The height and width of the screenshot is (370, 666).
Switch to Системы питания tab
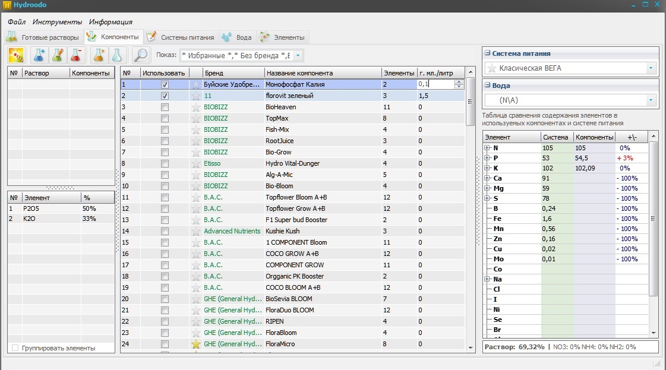point(181,37)
